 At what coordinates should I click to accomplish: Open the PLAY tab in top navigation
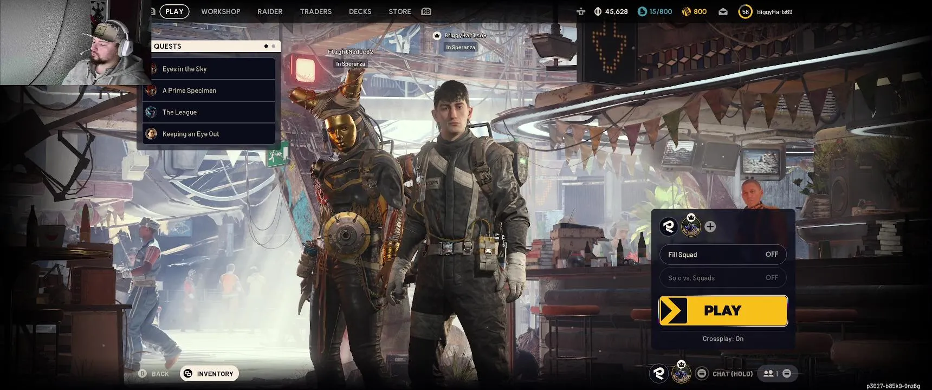pyautogui.click(x=174, y=11)
